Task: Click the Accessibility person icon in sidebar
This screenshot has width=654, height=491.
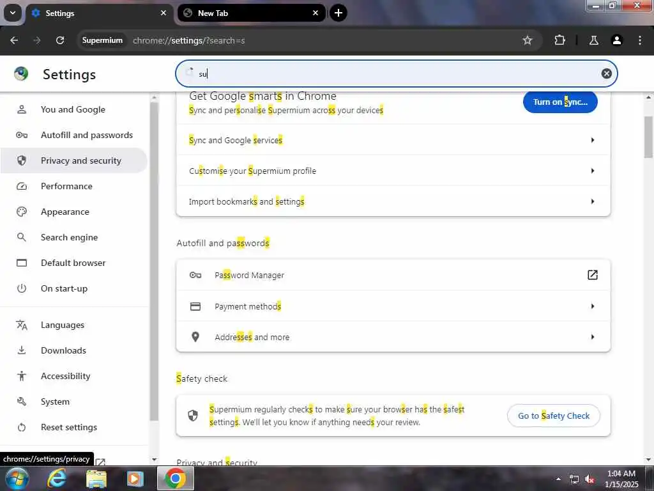Action: [x=22, y=376]
